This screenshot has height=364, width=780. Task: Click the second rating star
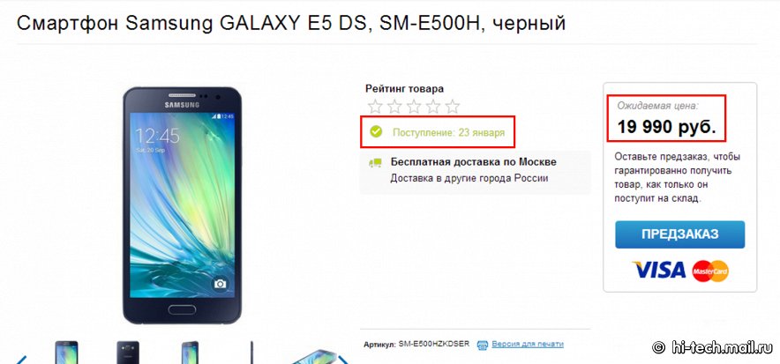(x=394, y=106)
